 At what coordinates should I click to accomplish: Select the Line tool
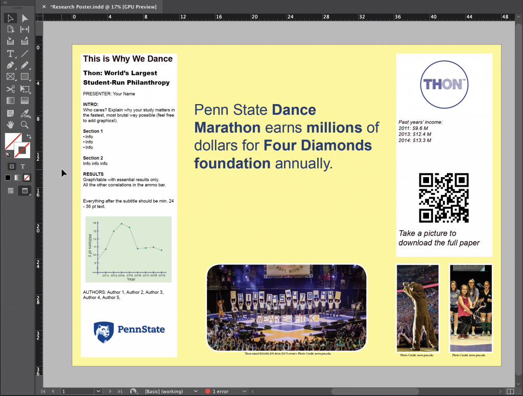[25, 54]
